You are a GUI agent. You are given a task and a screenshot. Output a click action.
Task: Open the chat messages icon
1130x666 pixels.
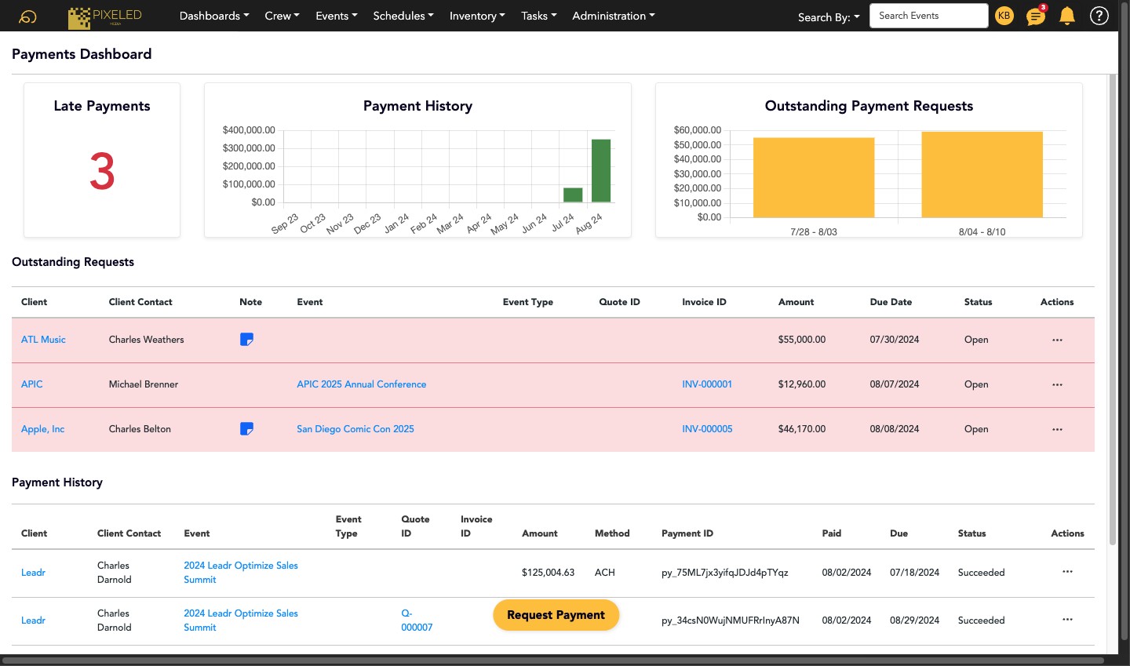(1035, 16)
